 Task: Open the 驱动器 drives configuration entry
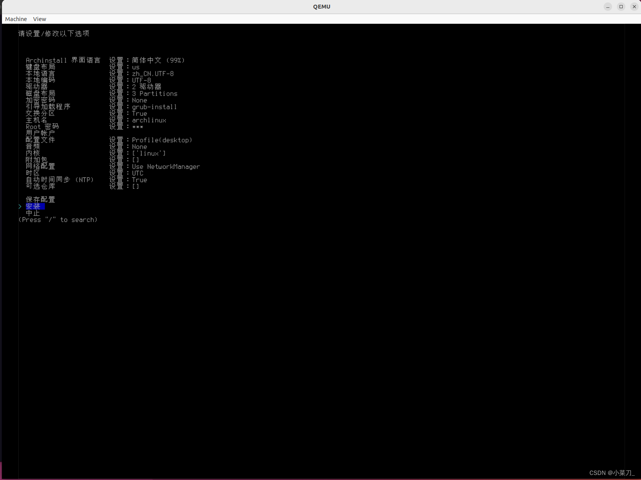(37, 87)
